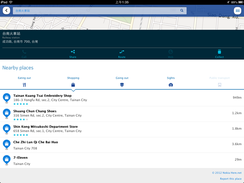Image resolution: width=244 pixels, height=183 pixels.
Task: Click the address 成功路, 台南市 700
Action: 20,41
